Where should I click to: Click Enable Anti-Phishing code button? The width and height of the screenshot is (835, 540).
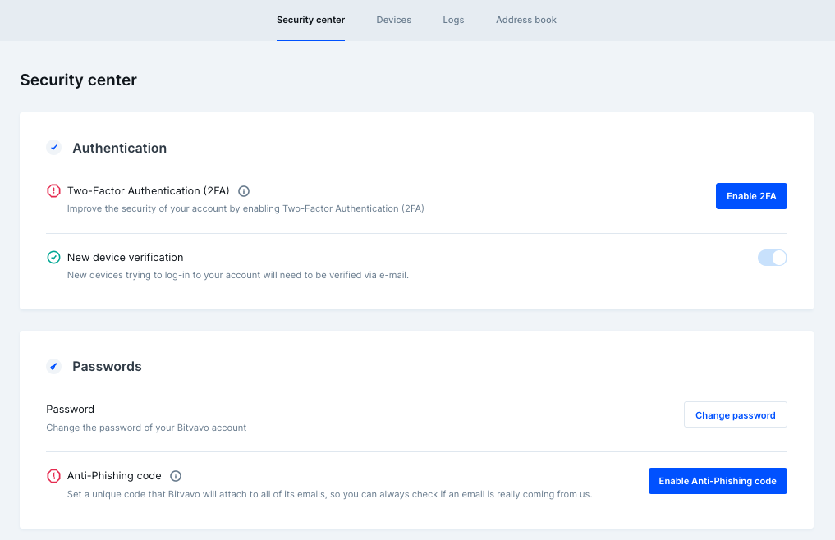click(x=718, y=481)
